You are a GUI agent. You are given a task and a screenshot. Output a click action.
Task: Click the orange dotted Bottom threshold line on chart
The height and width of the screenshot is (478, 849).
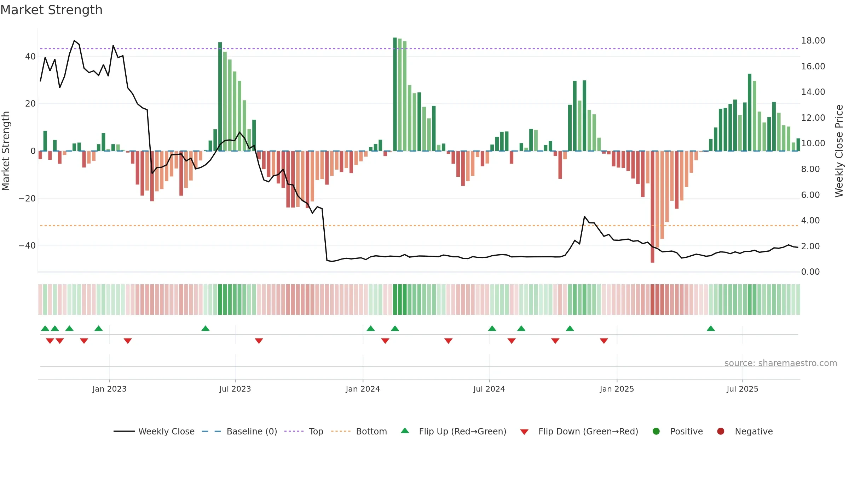click(x=419, y=226)
